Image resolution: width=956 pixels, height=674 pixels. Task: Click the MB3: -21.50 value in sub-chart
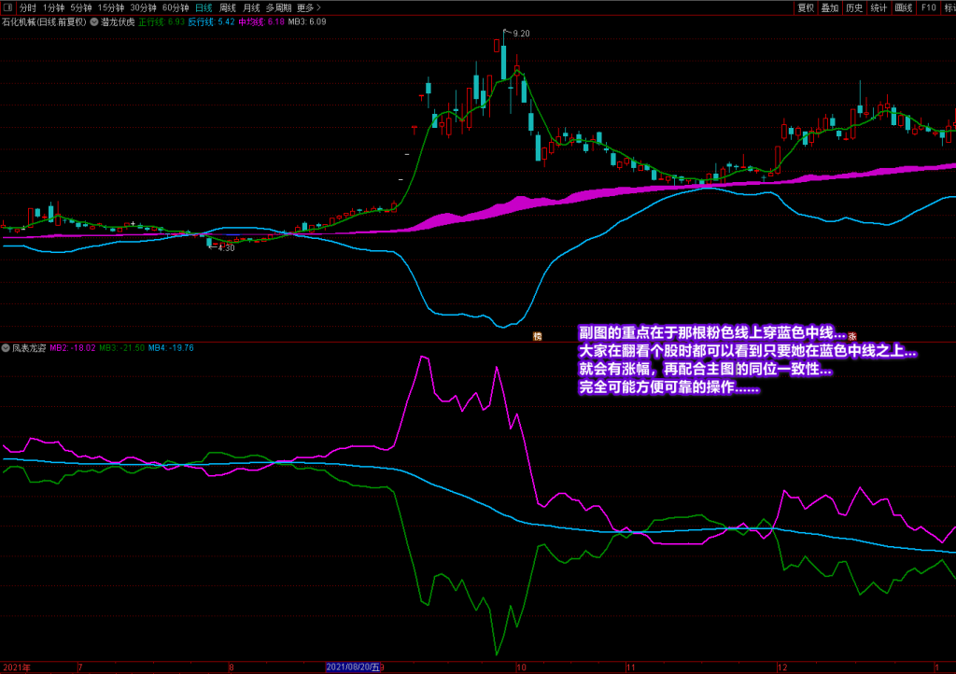click(x=122, y=348)
